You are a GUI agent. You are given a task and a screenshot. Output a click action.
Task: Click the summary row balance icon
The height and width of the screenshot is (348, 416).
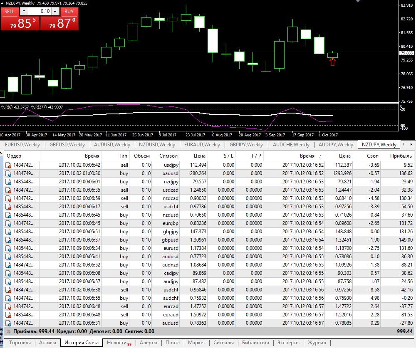coord(9,331)
